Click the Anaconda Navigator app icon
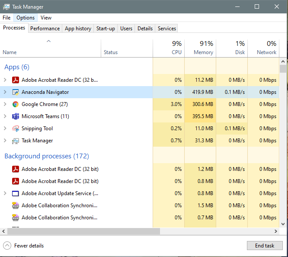The image size is (288, 257). (x=16, y=92)
